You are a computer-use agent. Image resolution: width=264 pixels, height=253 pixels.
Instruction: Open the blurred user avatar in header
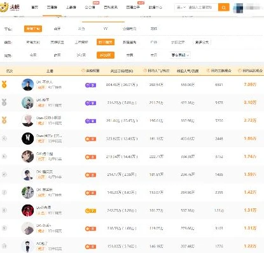pos(238,8)
